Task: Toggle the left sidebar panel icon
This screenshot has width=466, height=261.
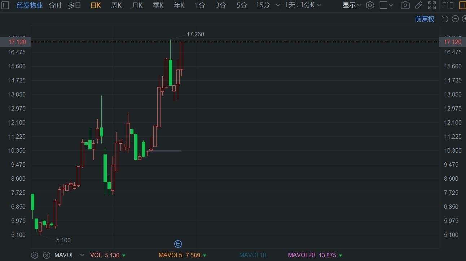Action: [x=5, y=5]
